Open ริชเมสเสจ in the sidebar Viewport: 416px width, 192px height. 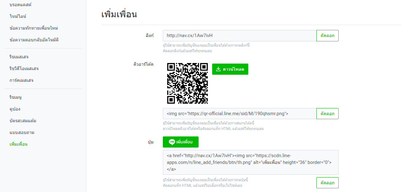tap(19, 57)
